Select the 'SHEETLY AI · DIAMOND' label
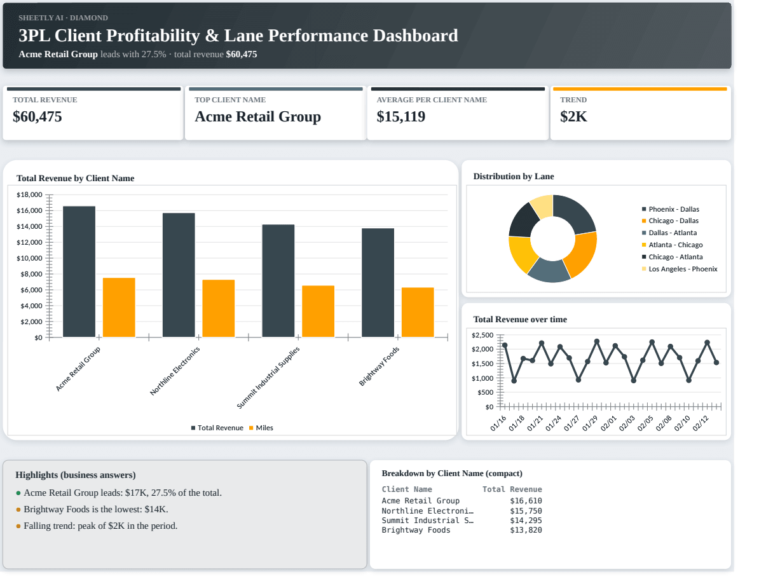This screenshot has height=586, width=780. pyautogui.click(x=64, y=18)
